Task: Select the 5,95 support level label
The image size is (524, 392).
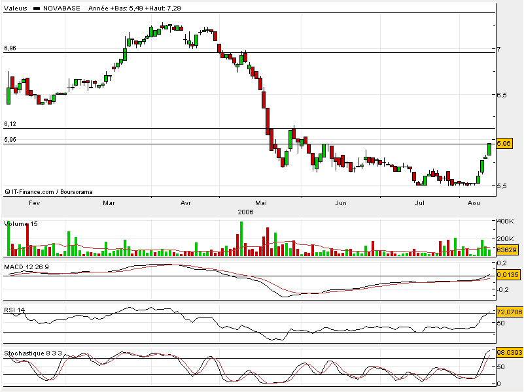Action: [x=10, y=140]
